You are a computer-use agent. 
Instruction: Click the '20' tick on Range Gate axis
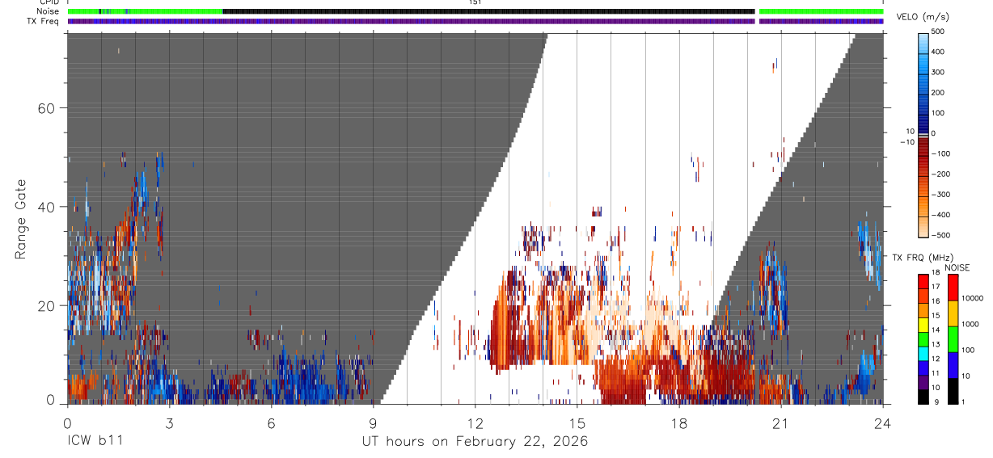pos(44,305)
